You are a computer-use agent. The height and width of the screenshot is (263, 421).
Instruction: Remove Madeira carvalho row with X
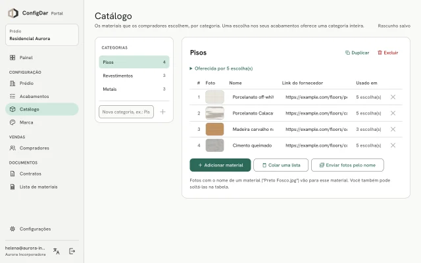[393, 130]
